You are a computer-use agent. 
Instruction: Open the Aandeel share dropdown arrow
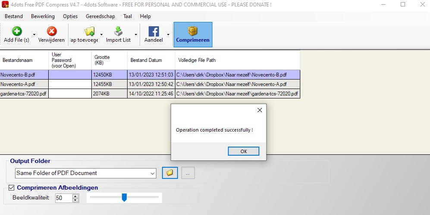click(x=168, y=34)
